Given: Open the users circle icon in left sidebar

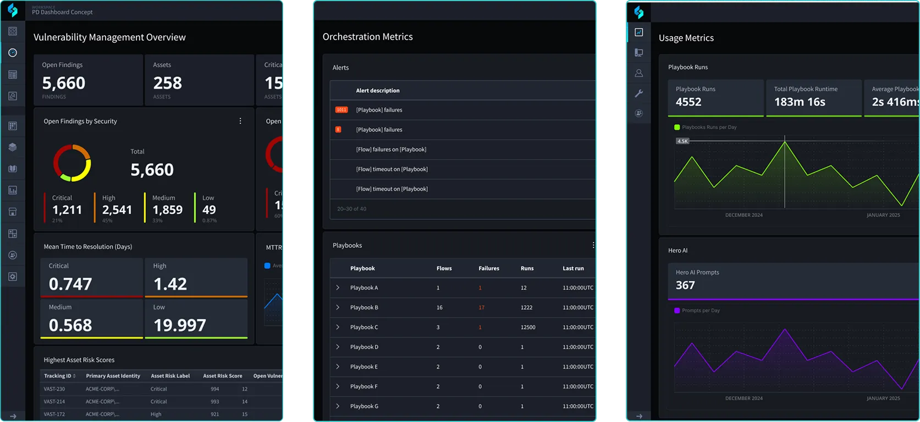Looking at the screenshot, I should pyautogui.click(x=13, y=255).
